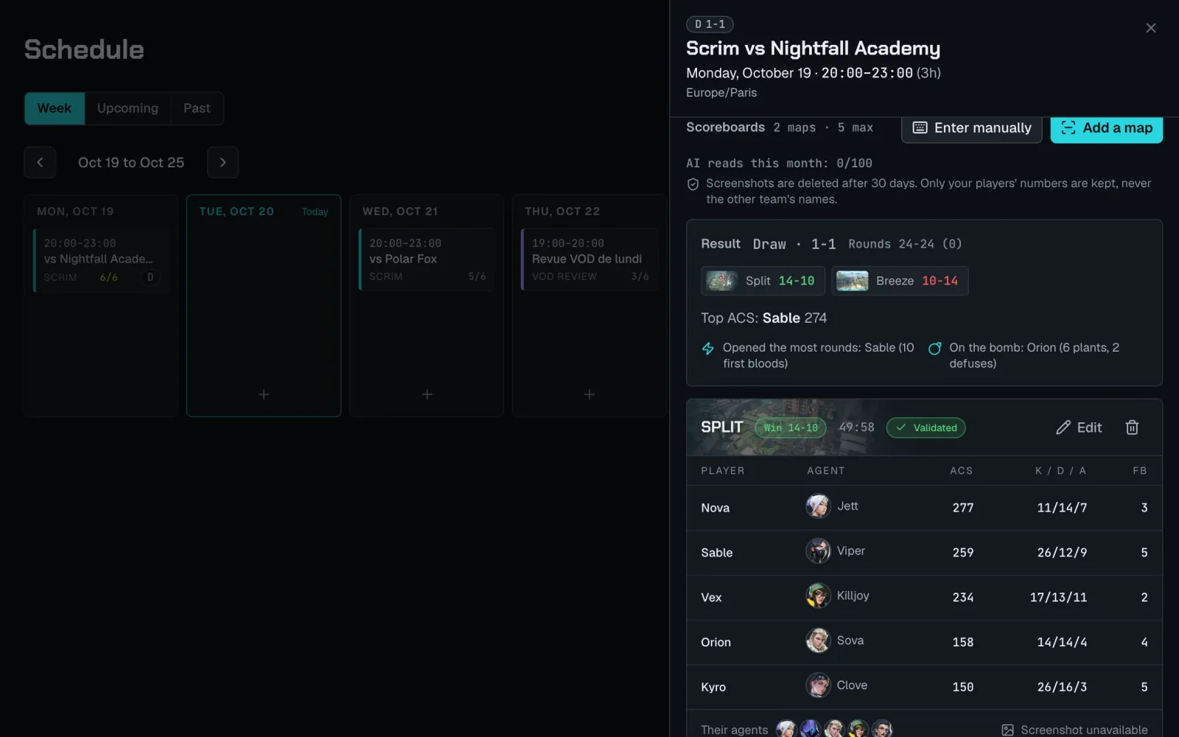1179x737 pixels.
Task: Select player name Kyro
Action: 713,687
